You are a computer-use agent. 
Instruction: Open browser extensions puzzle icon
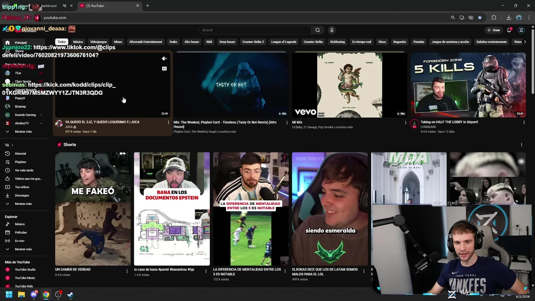(494, 18)
